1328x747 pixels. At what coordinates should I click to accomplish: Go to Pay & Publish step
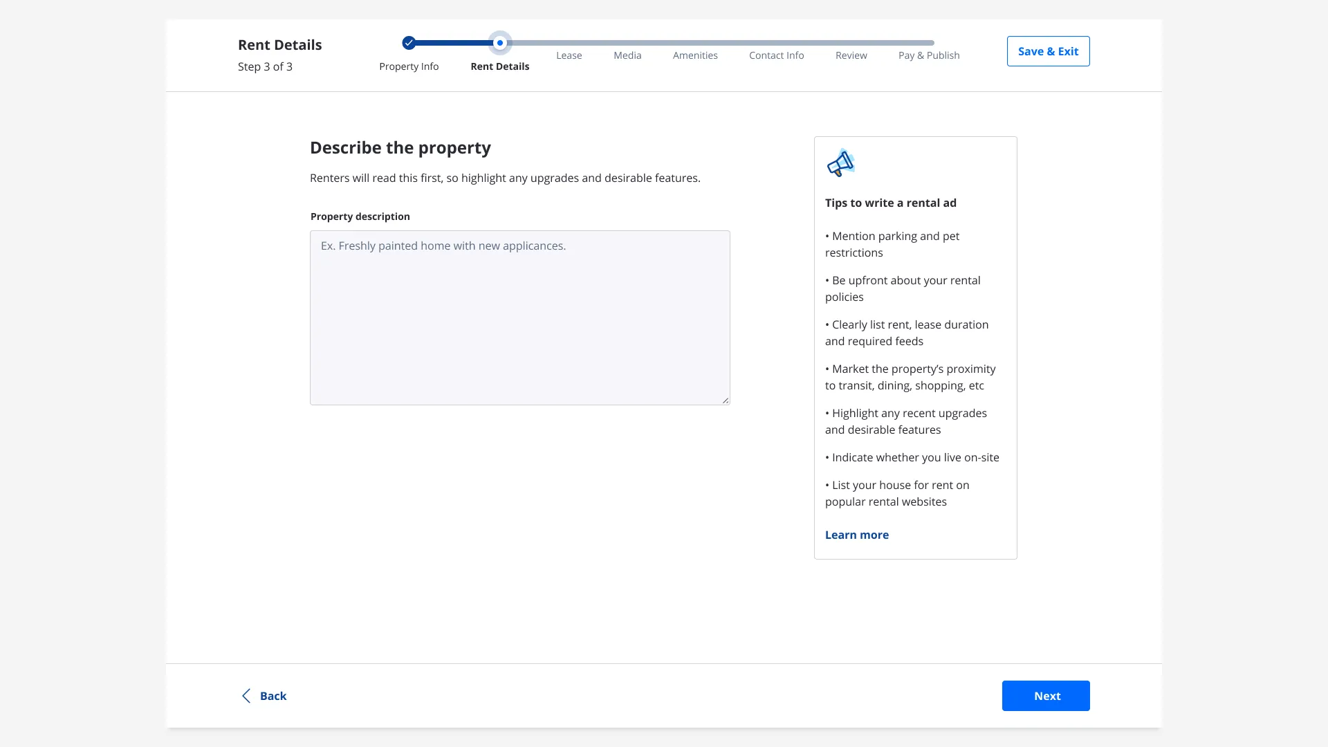pos(929,55)
